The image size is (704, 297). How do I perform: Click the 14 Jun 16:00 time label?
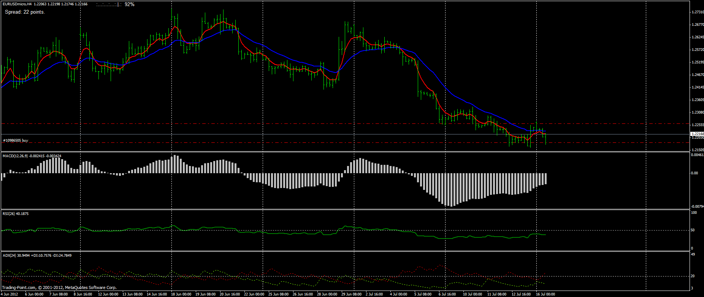pyautogui.click(x=157, y=294)
